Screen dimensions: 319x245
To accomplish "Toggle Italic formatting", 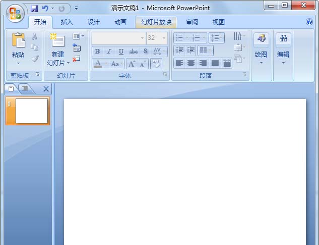I will (109, 52).
